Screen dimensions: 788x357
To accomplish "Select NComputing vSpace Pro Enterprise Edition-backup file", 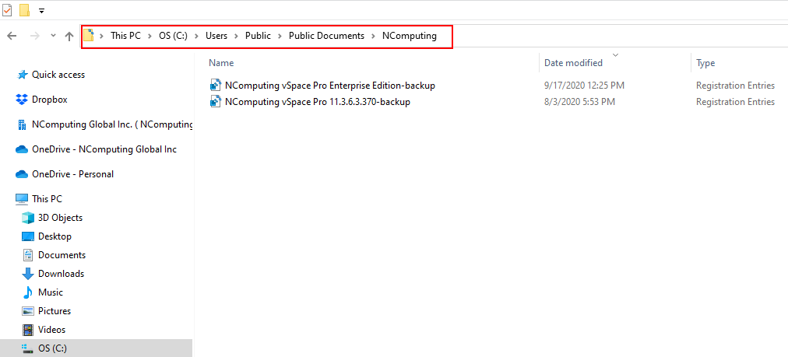I will pos(330,86).
